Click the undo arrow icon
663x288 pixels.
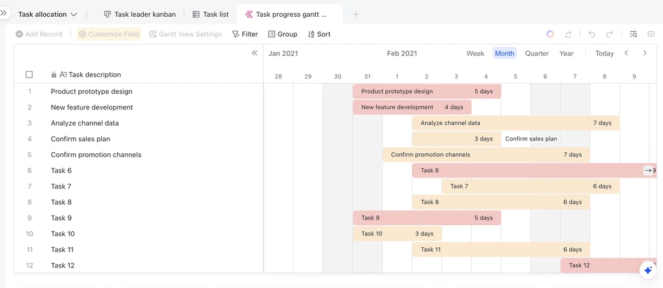pyautogui.click(x=592, y=34)
